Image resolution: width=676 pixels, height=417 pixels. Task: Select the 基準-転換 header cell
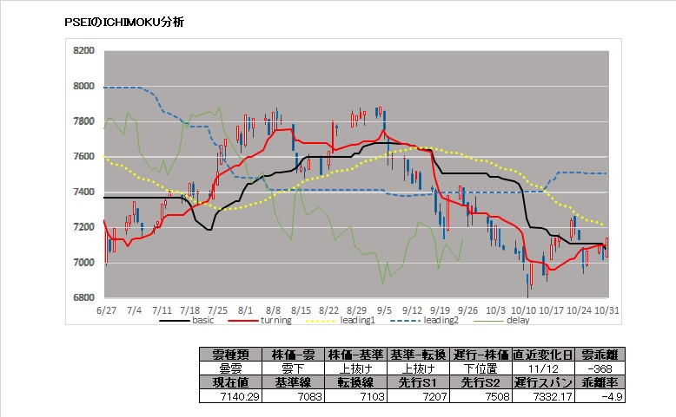418,355
